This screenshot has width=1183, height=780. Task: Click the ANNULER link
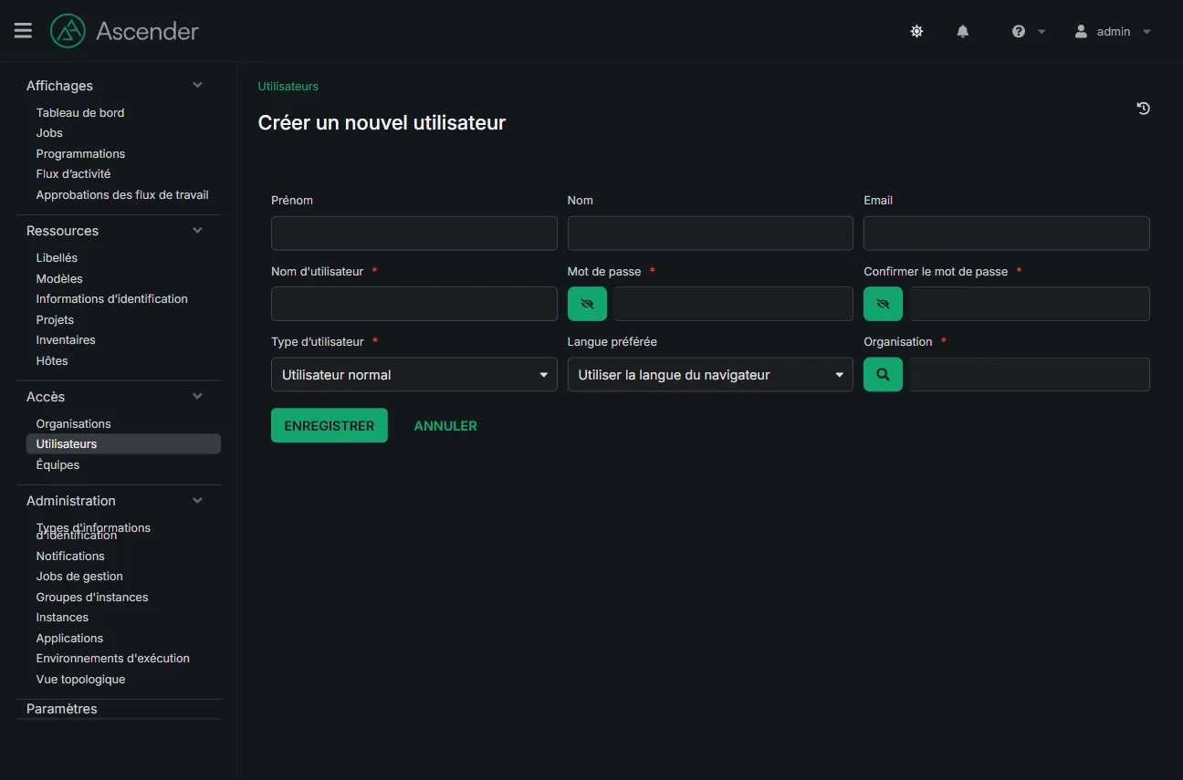pyautogui.click(x=445, y=426)
